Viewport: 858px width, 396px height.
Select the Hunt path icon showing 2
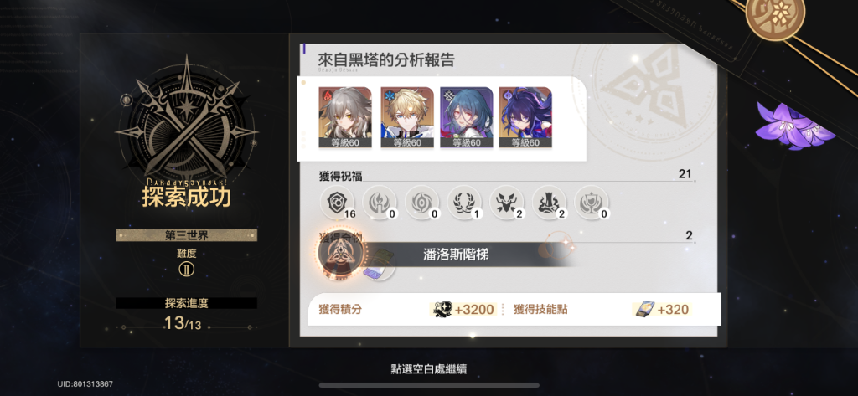tap(507, 203)
